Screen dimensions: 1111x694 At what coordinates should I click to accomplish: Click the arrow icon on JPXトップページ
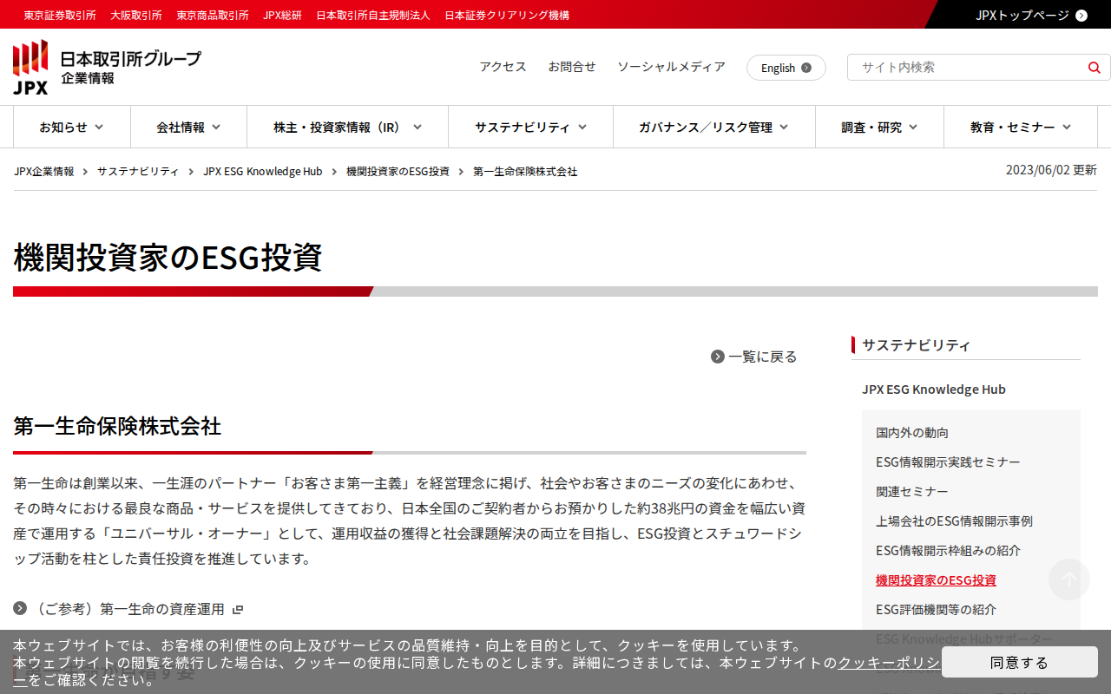coord(1081,15)
